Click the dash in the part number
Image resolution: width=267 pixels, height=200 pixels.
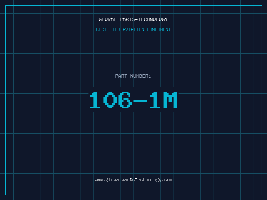tap(141, 100)
